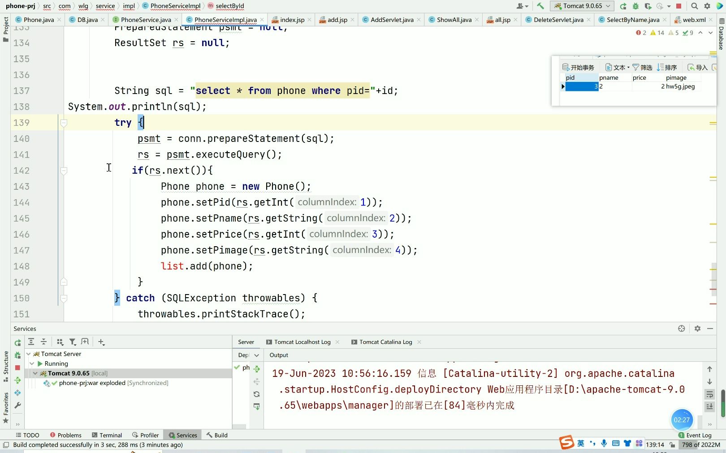Open the Services filter options

(72, 342)
